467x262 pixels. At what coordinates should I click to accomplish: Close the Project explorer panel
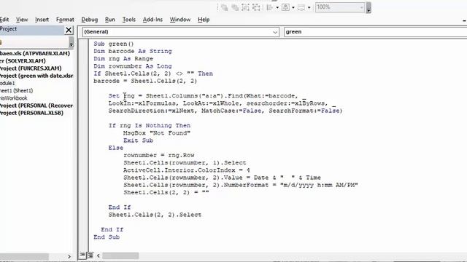[x=69, y=30]
